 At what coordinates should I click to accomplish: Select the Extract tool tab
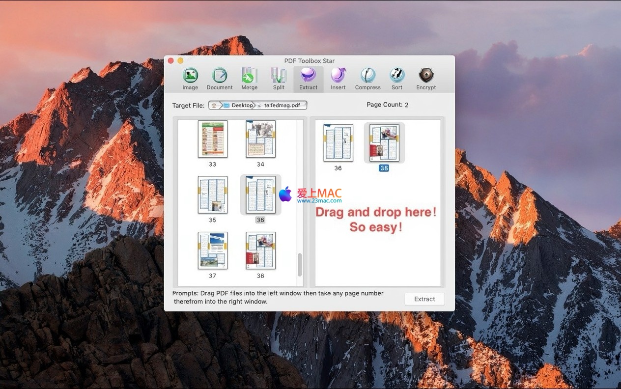coord(308,79)
